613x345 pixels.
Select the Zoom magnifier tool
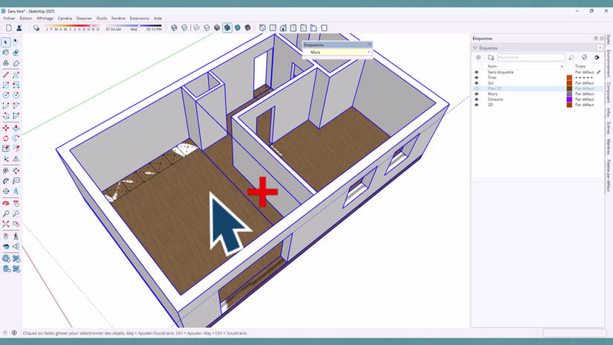point(6,213)
